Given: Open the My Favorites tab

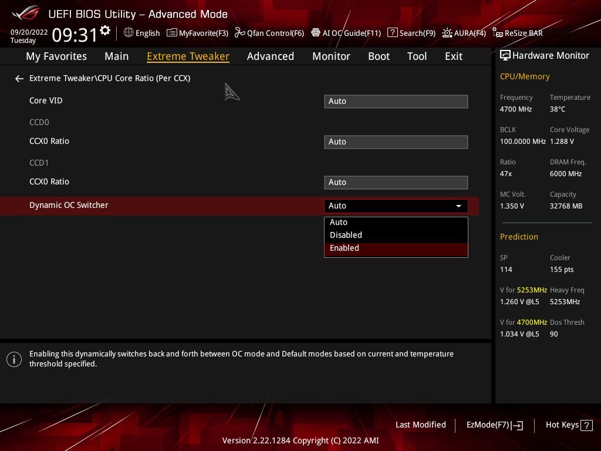Looking at the screenshot, I should tap(56, 56).
